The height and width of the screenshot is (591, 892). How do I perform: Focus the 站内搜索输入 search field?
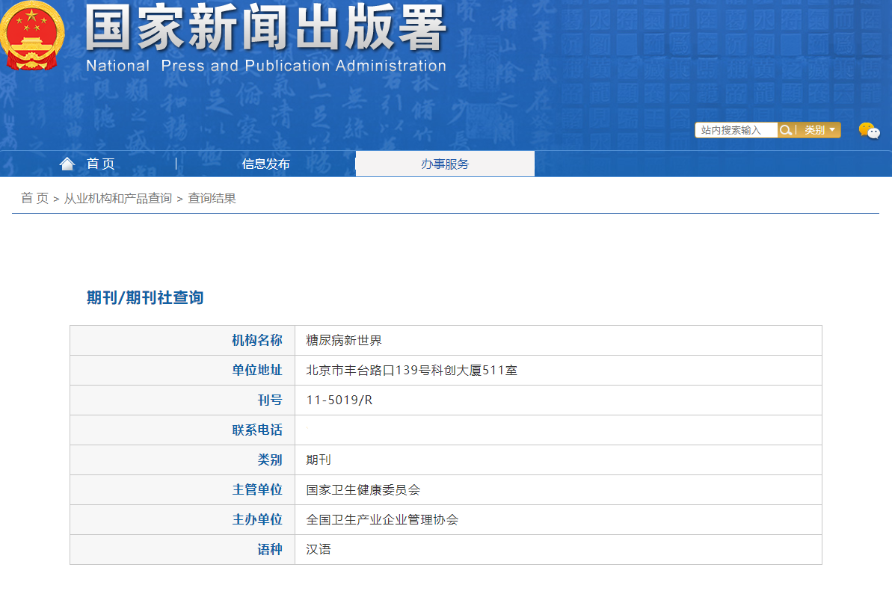(x=736, y=130)
